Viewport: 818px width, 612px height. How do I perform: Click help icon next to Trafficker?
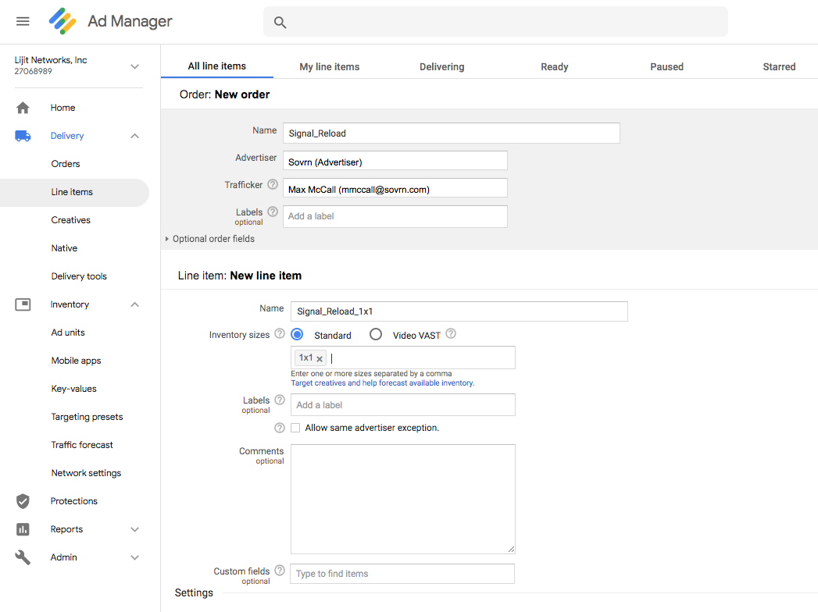coord(273,185)
